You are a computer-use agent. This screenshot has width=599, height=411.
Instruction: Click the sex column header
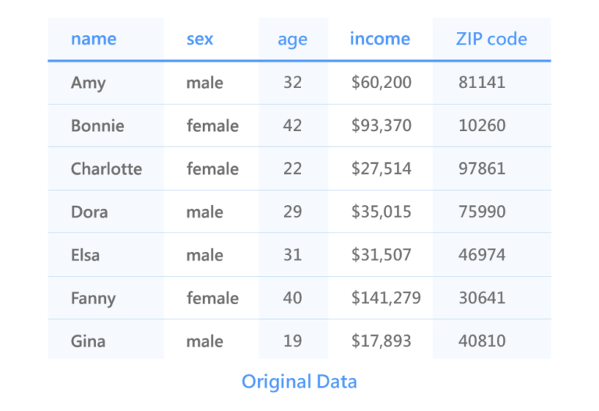click(200, 39)
